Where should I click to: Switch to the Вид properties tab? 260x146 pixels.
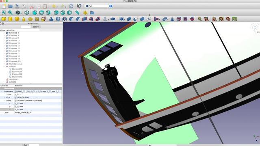point(25,145)
